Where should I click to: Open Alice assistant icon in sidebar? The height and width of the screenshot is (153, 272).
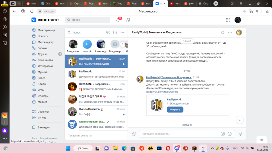(x=5, y=131)
